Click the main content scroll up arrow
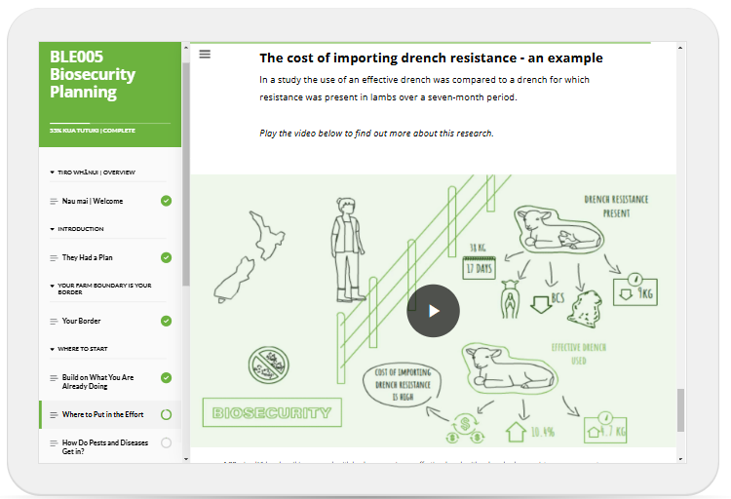The image size is (731, 499). click(680, 47)
